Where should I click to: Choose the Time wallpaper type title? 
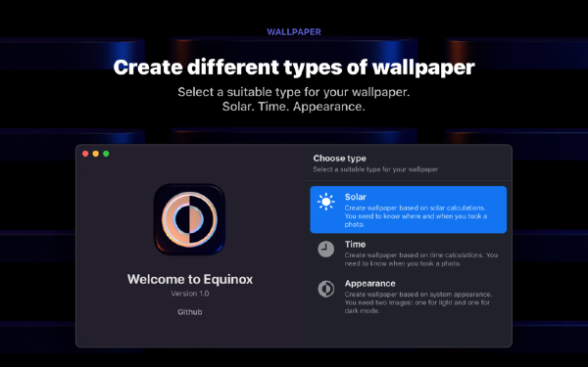point(355,244)
